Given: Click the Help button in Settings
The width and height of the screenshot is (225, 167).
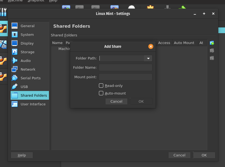Looking at the screenshot, I should click(x=22, y=155).
